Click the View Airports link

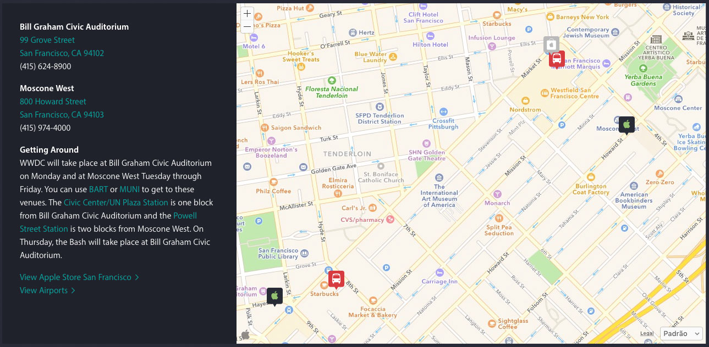point(47,290)
